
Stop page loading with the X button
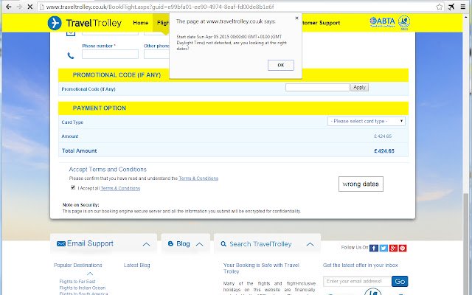click(x=29, y=7)
